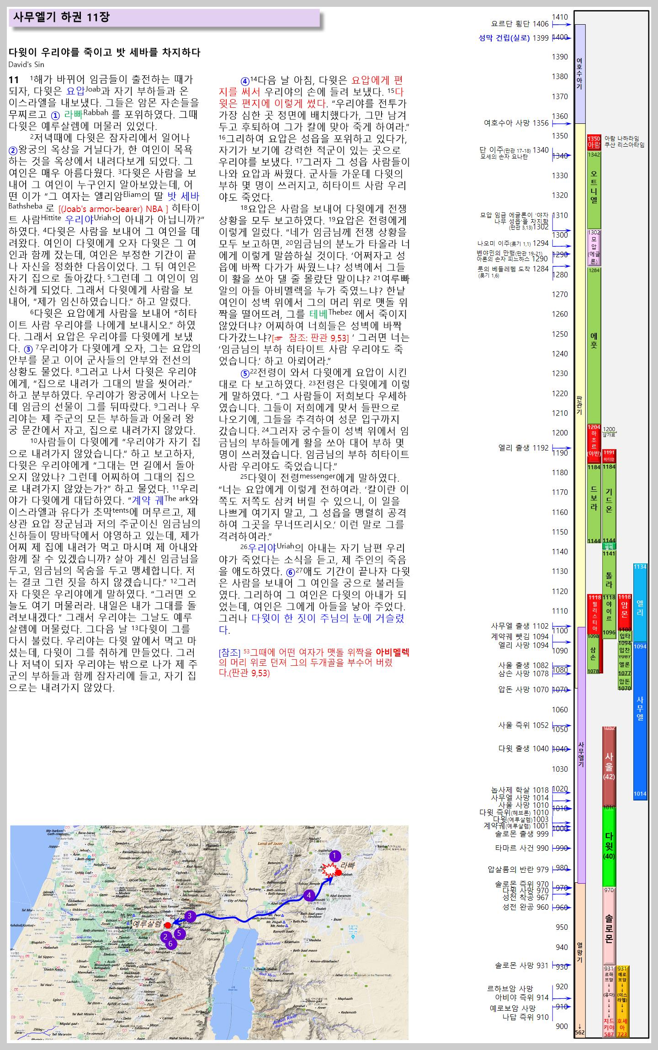Click purple map marker number 4
The image size is (658, 1050).
click(309, 895)
